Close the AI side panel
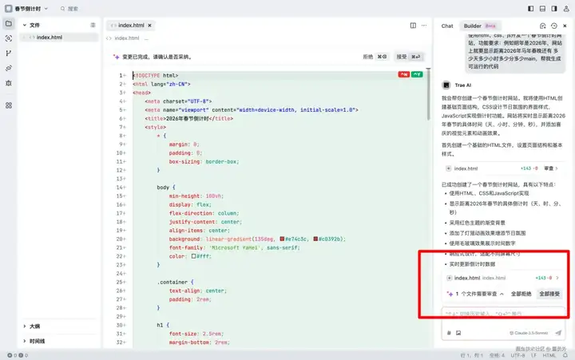Viewport: 575px width, 360px height. pos(565,26)
